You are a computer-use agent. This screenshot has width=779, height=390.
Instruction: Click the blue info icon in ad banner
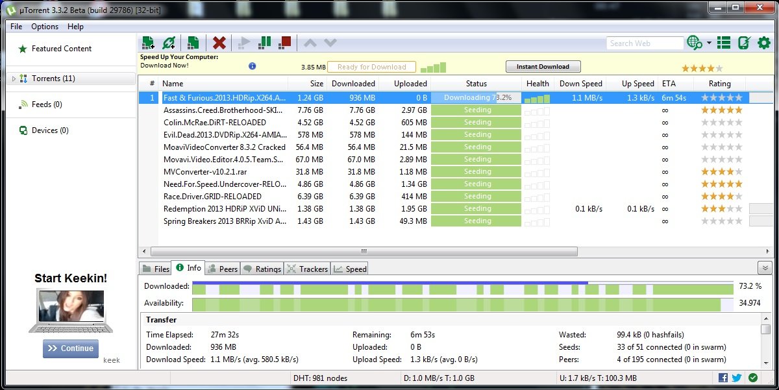[253, 66]
